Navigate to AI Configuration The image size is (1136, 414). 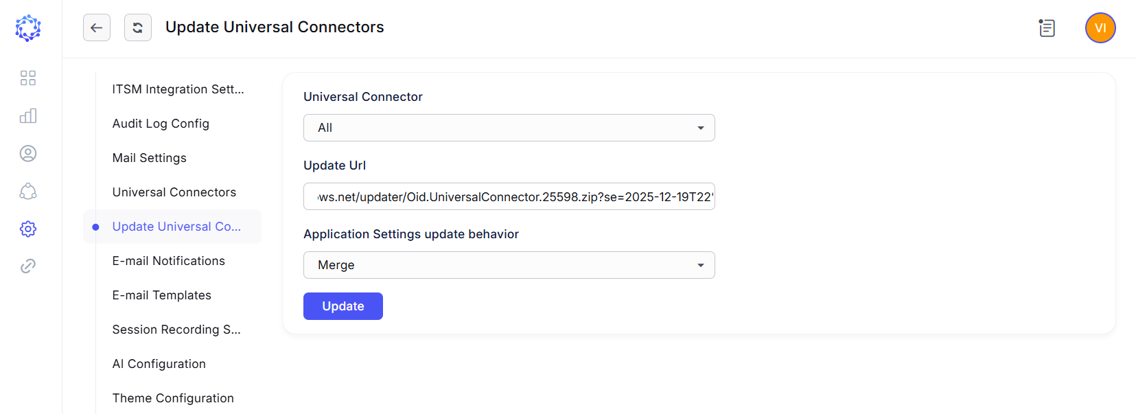[159, 364]
